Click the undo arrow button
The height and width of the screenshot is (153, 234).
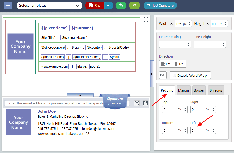pyautogui.click(x=121, y=6)
